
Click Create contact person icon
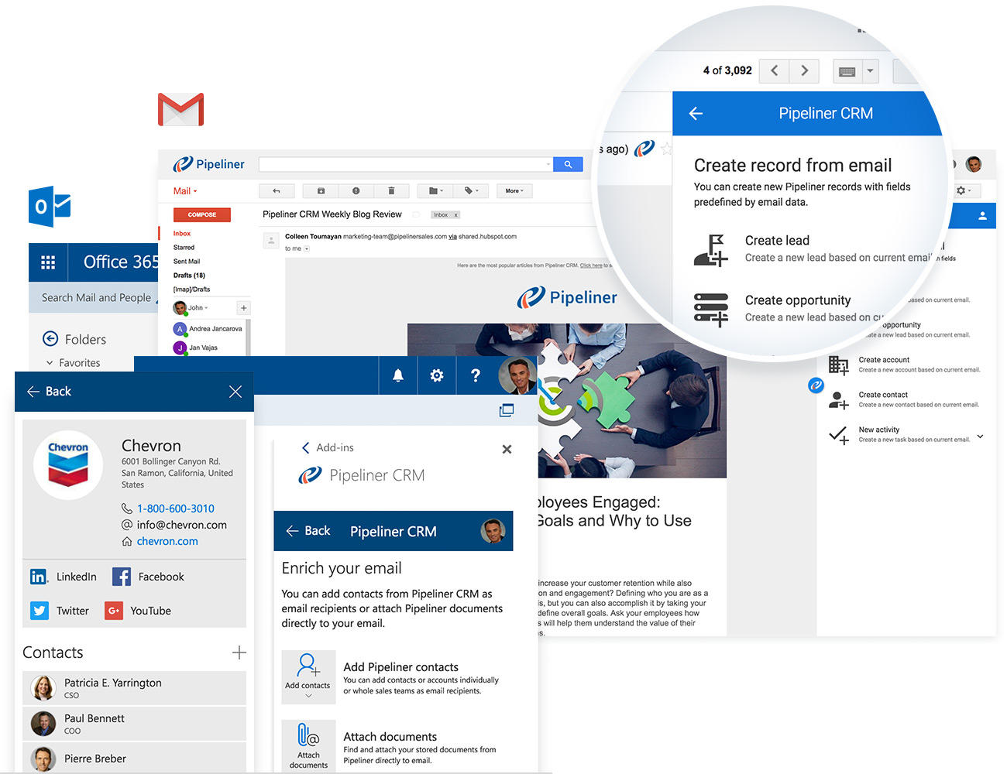pyautogui.click(x=839, y=399)
